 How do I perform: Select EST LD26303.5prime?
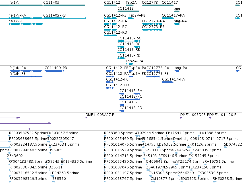pos(172,144)
